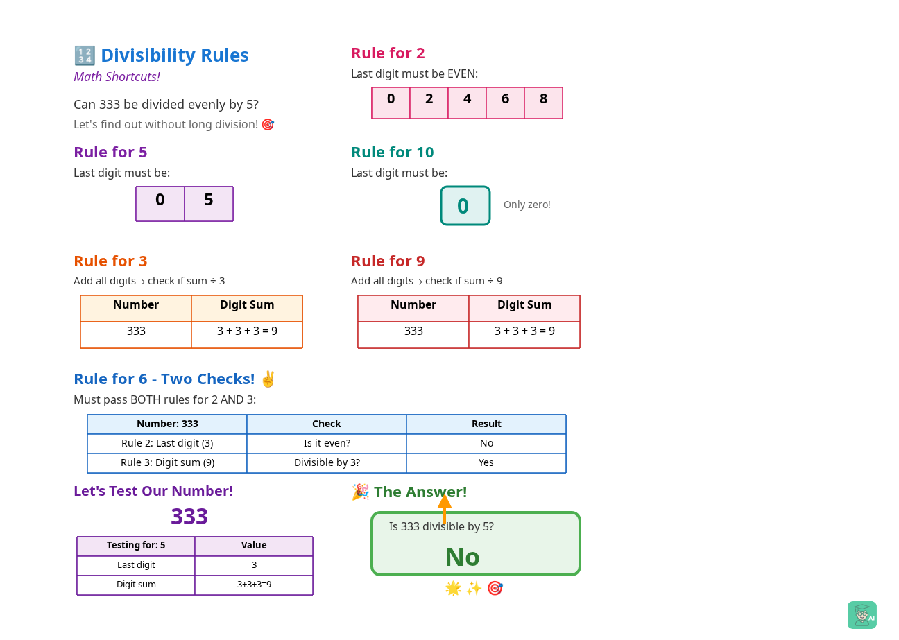Click 'Last digit must be EVEN:' text
Image resolution: width=899 pixels, height=640 pixels.
click(x=414, y=74)
